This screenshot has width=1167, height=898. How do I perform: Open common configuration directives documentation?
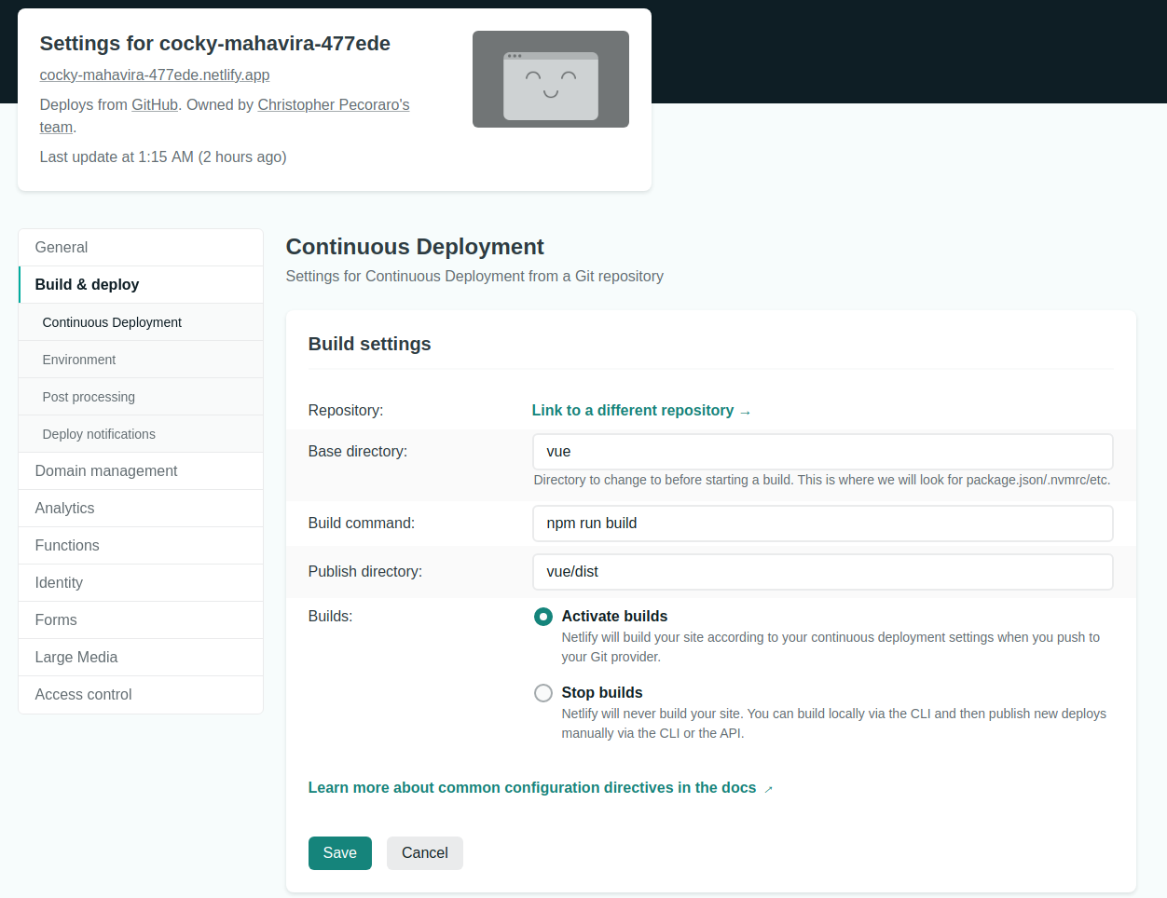tap(533, 787)
